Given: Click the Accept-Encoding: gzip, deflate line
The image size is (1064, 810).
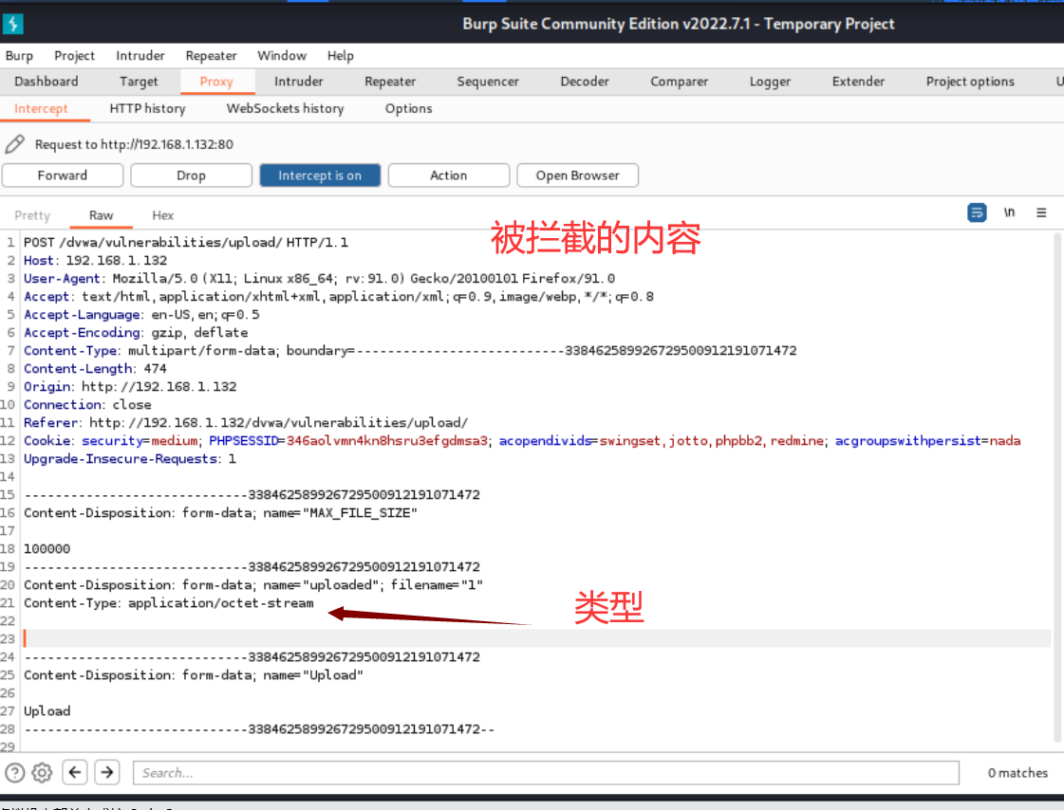Looking at the screenshot, I should pos(136,333).
